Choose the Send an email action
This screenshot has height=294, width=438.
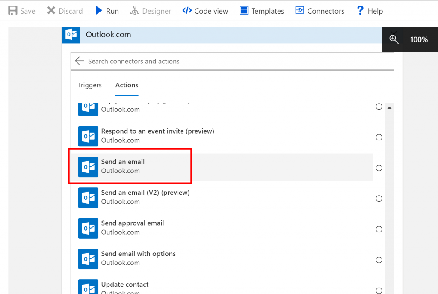(222, 167)
